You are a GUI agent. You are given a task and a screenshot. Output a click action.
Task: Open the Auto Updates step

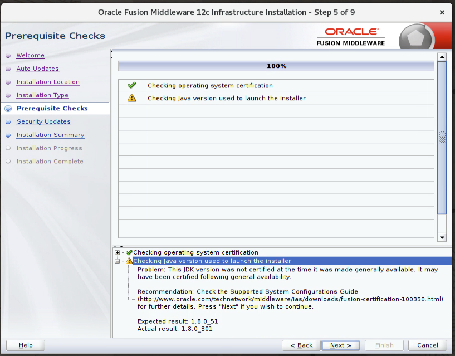(38, 69)
